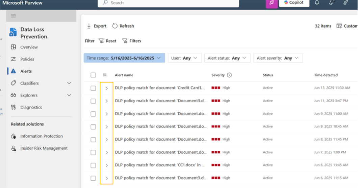Viewport: 358px width, 188px height.
Task: Check the Jun 7 1:00 PM alert checkbox
Action: click(x=93, y=153)
